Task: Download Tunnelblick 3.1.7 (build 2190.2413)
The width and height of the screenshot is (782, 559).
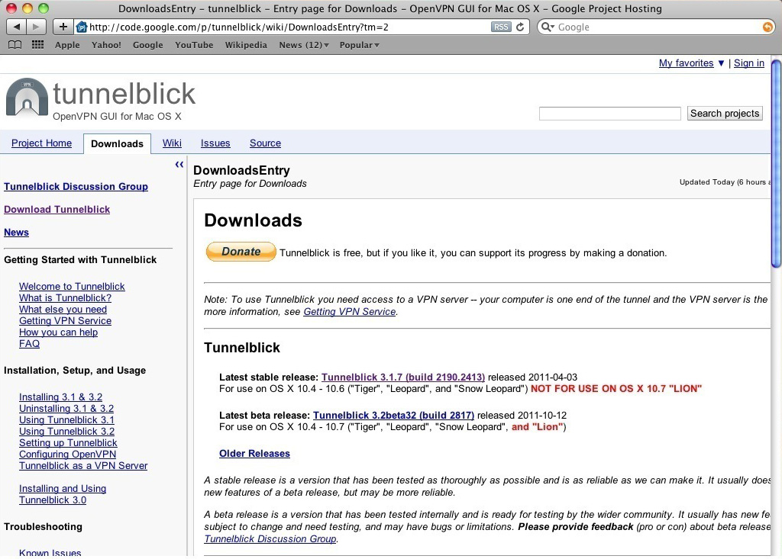Action: [403, 377]
